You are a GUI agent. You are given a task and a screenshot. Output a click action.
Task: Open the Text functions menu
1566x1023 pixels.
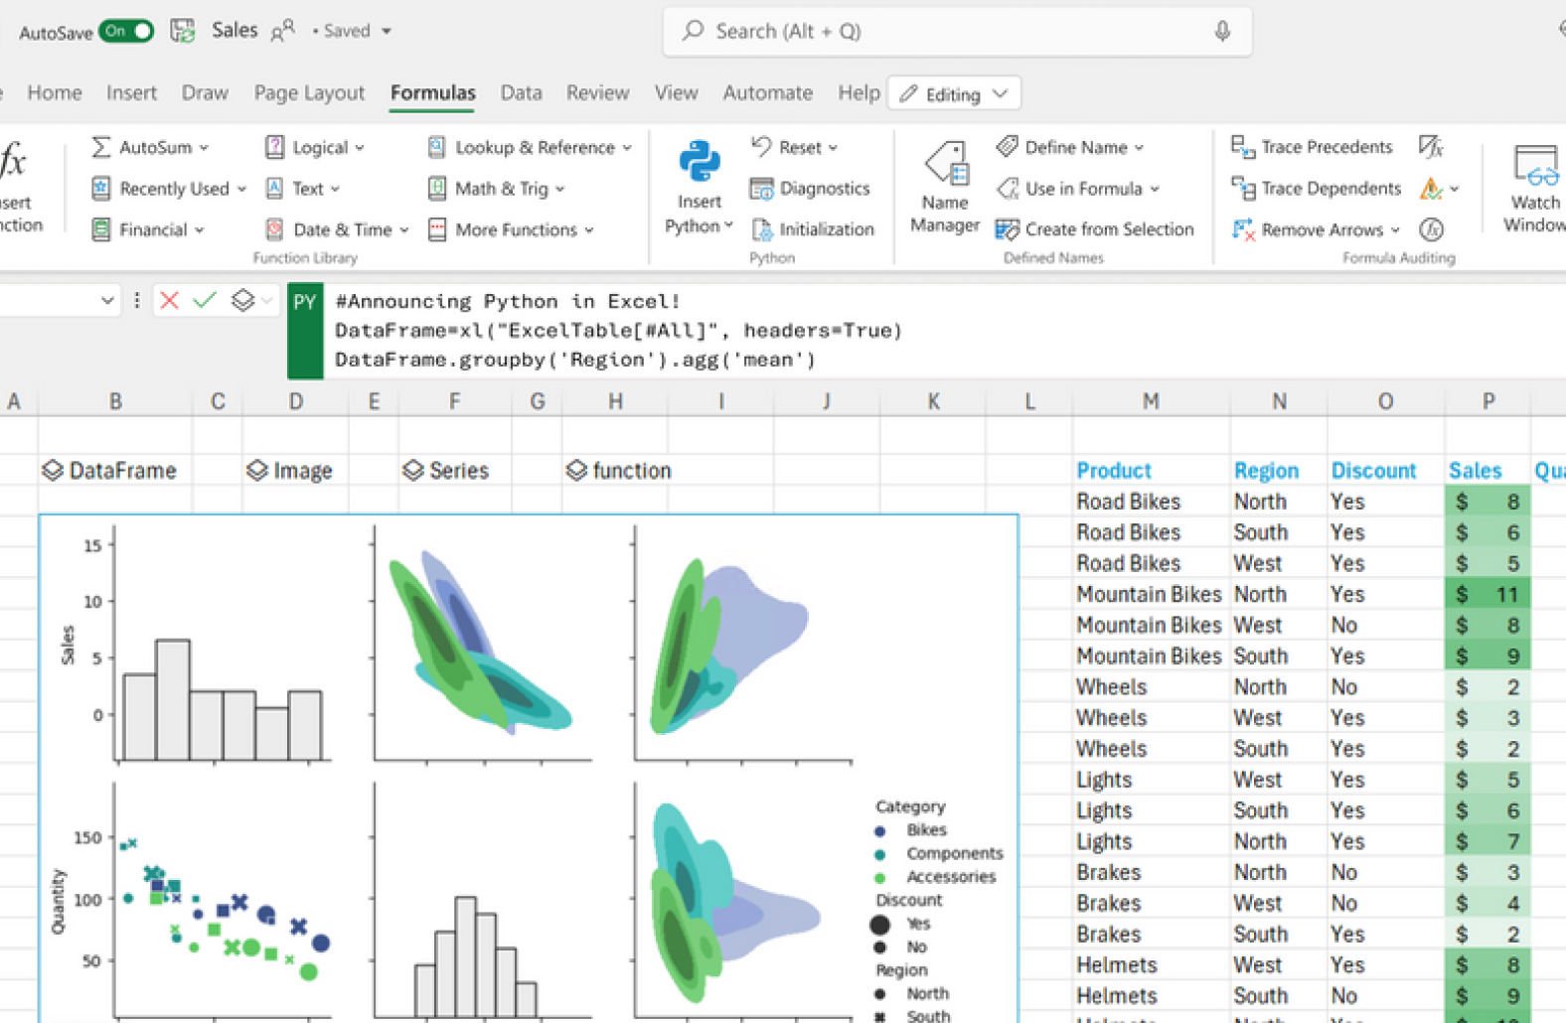(303, 189)
